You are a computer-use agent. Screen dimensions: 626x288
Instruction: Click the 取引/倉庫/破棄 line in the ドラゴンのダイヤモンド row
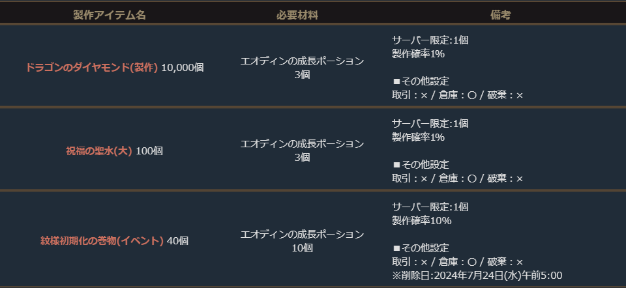(x=457, y=95)
